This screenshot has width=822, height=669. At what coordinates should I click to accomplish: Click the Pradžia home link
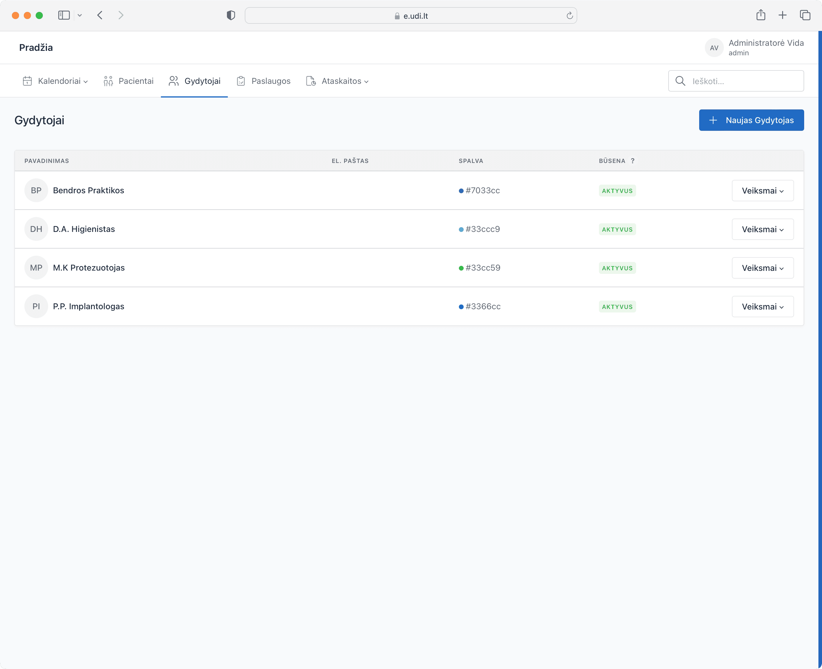36,47
